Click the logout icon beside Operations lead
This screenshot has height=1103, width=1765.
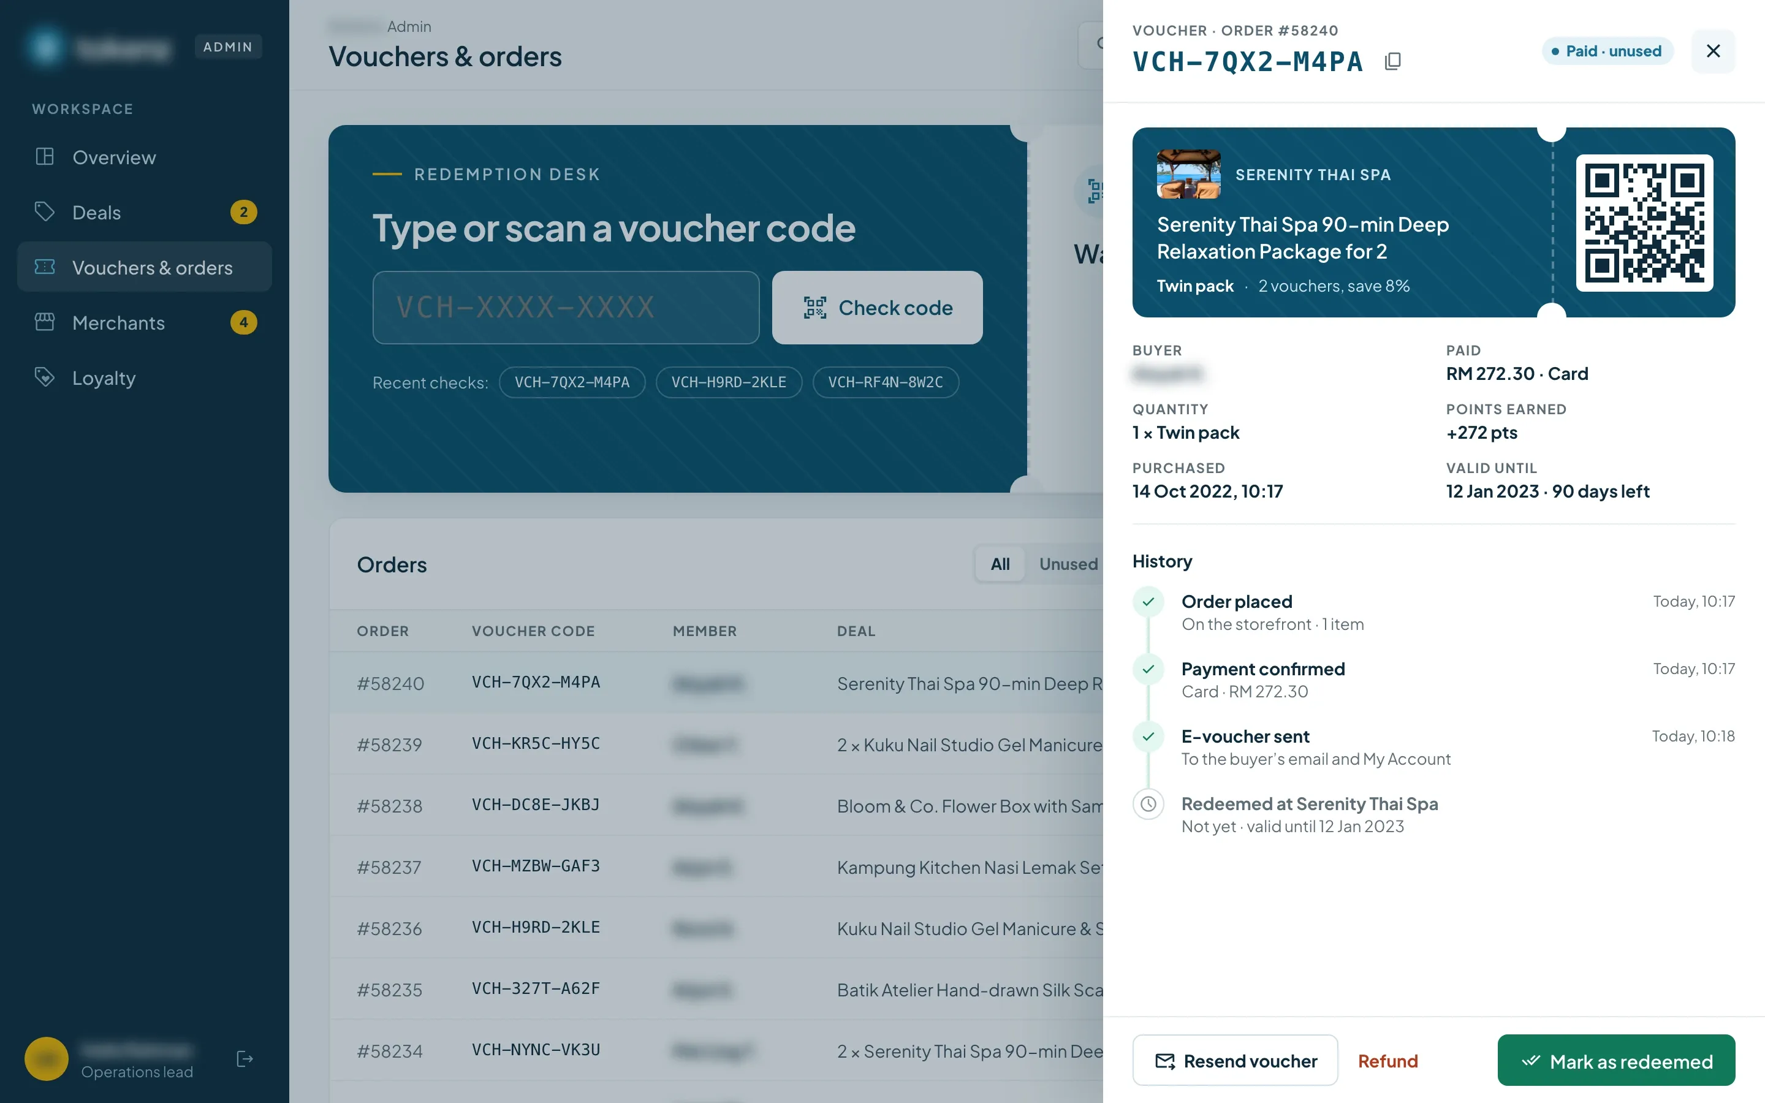(x=245, y=1058)
